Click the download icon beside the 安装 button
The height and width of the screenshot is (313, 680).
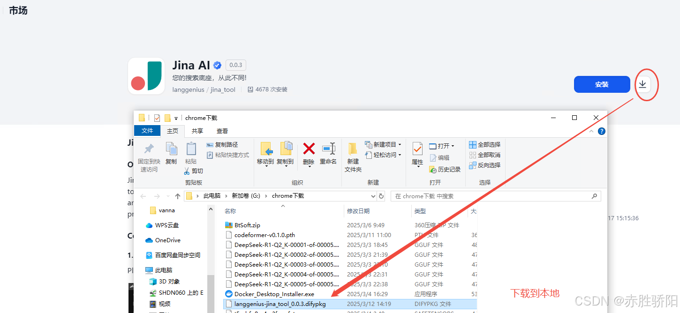(x=642, y=84)
